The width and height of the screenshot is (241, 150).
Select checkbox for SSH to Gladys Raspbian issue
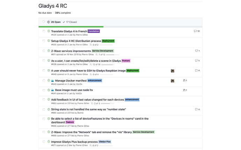click(x=44, y=71)
